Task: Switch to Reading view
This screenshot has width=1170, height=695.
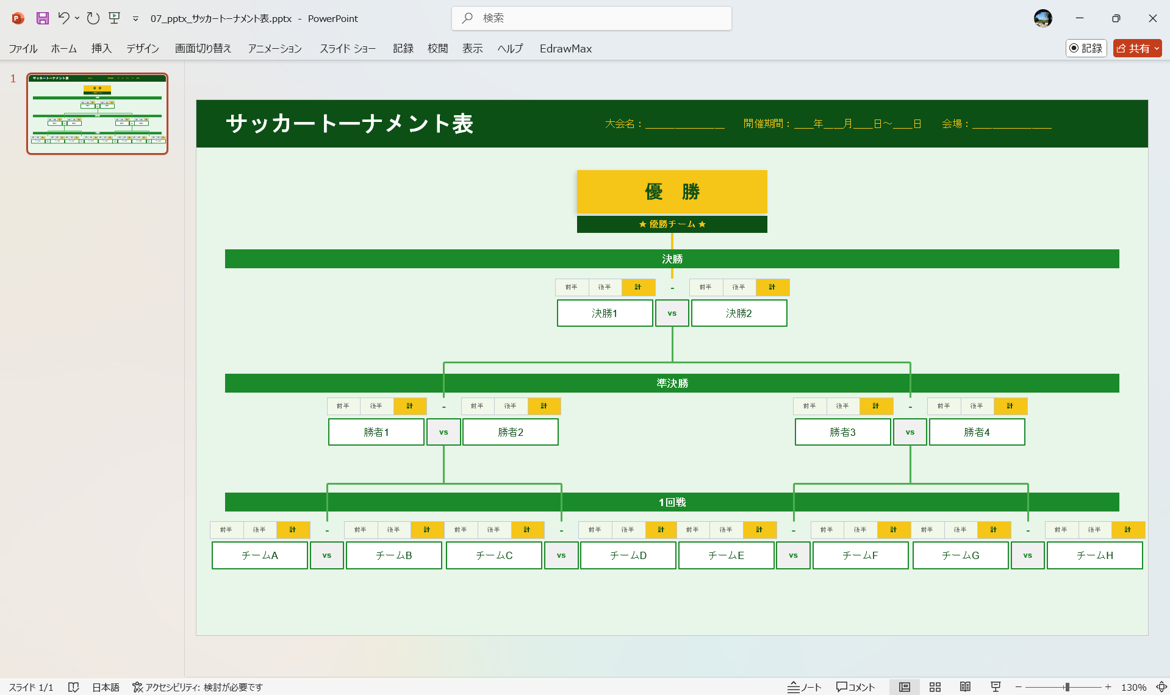Action: click(964, 686)
